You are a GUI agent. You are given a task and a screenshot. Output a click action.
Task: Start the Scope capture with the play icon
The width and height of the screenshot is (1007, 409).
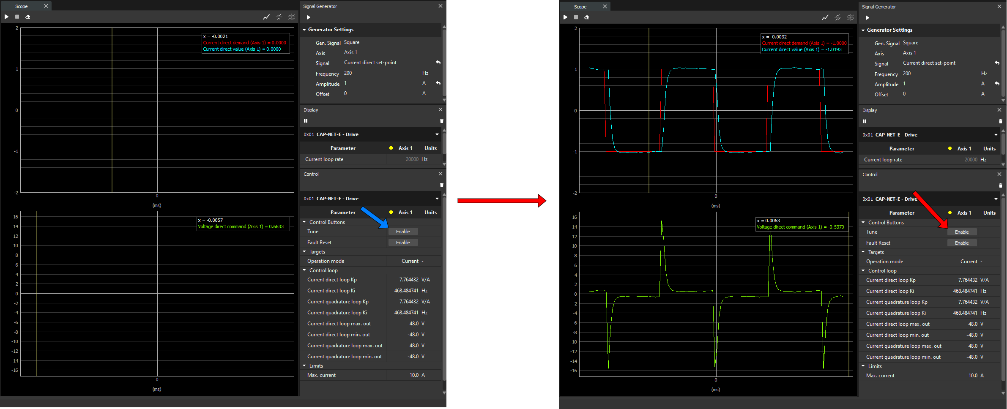[x=6, y=16]
